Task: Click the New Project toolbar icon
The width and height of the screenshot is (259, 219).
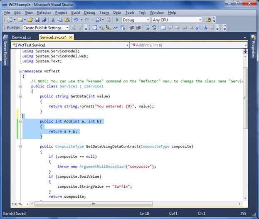Action: click(9, 20)
